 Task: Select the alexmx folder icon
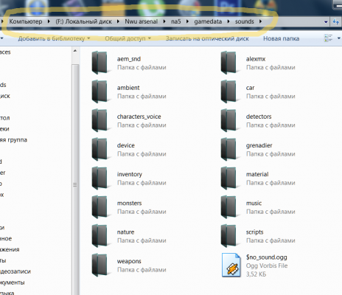228,63
